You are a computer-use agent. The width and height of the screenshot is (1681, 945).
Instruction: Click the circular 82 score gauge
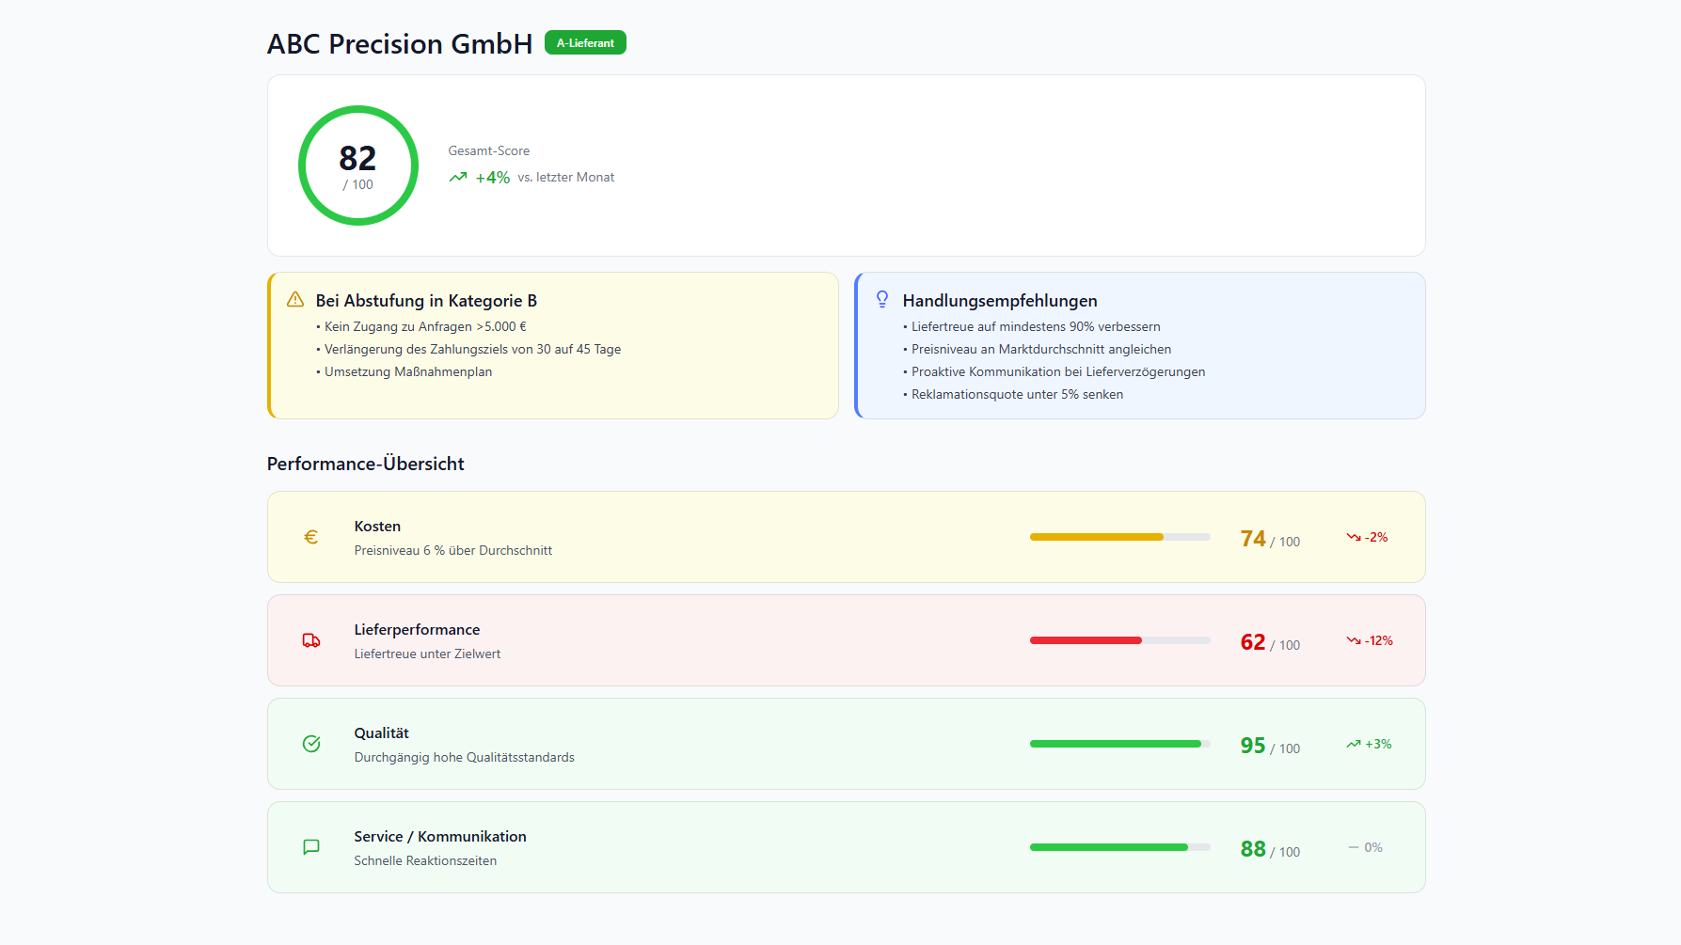click(358, 165)
